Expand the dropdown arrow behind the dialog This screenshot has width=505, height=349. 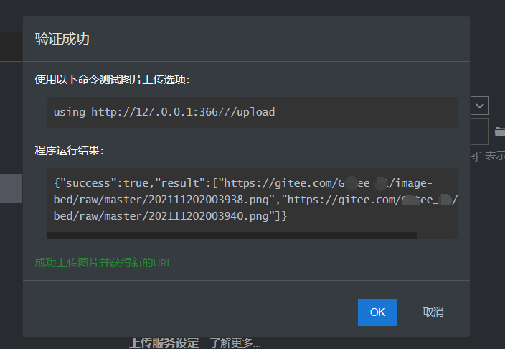(480, 106)
